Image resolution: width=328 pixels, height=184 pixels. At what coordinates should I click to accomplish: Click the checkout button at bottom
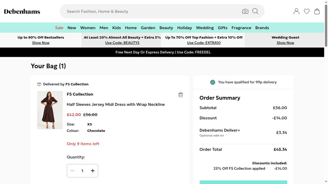pos(243,182)
